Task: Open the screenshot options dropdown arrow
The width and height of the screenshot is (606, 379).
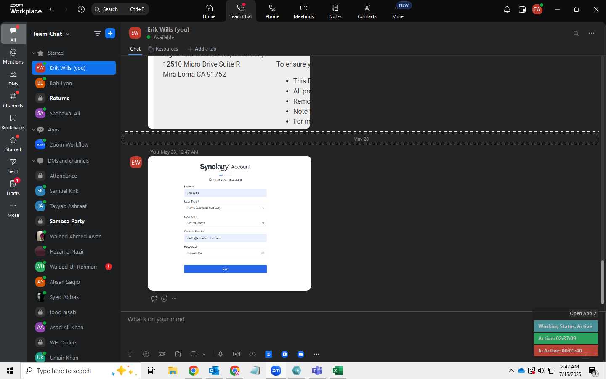Action: click(x=204, y=354)
